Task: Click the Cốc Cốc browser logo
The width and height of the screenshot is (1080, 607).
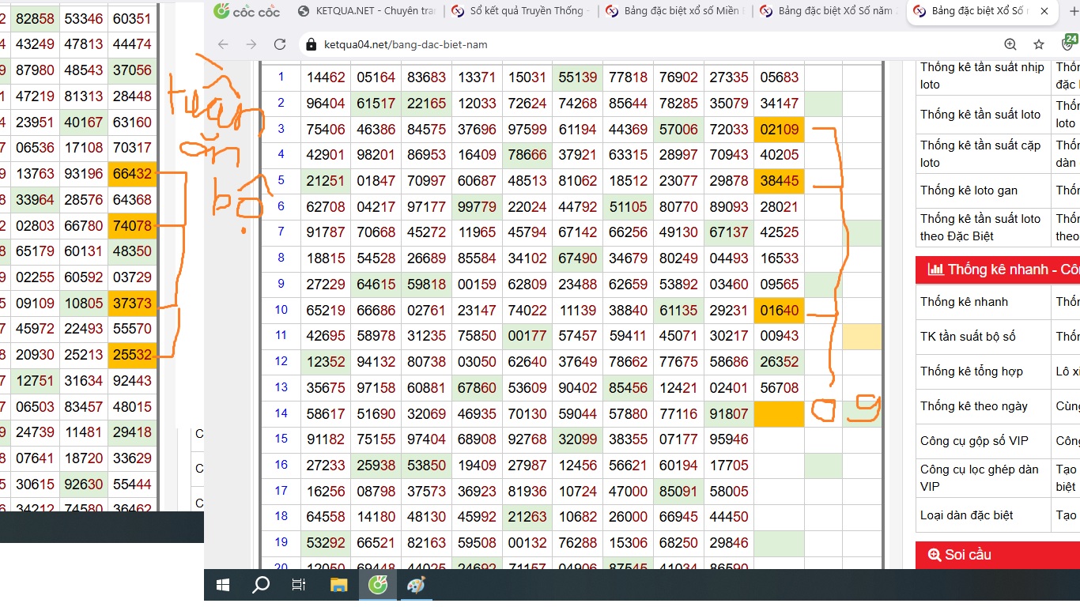Action: pos(247,11)
